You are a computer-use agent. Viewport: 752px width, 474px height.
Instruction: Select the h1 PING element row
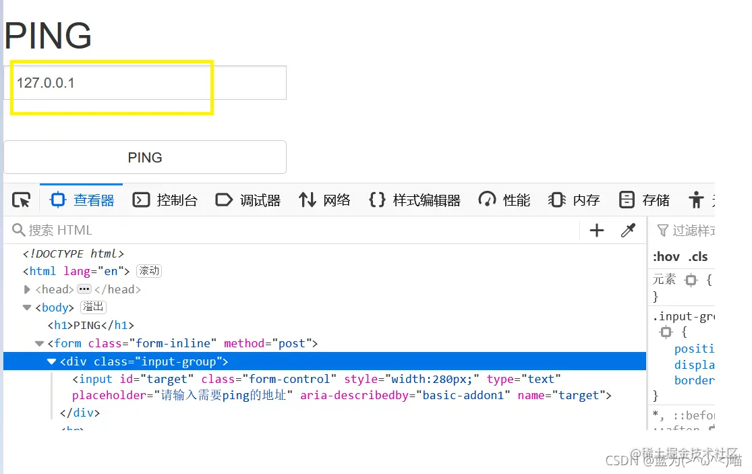pos(90,326)
